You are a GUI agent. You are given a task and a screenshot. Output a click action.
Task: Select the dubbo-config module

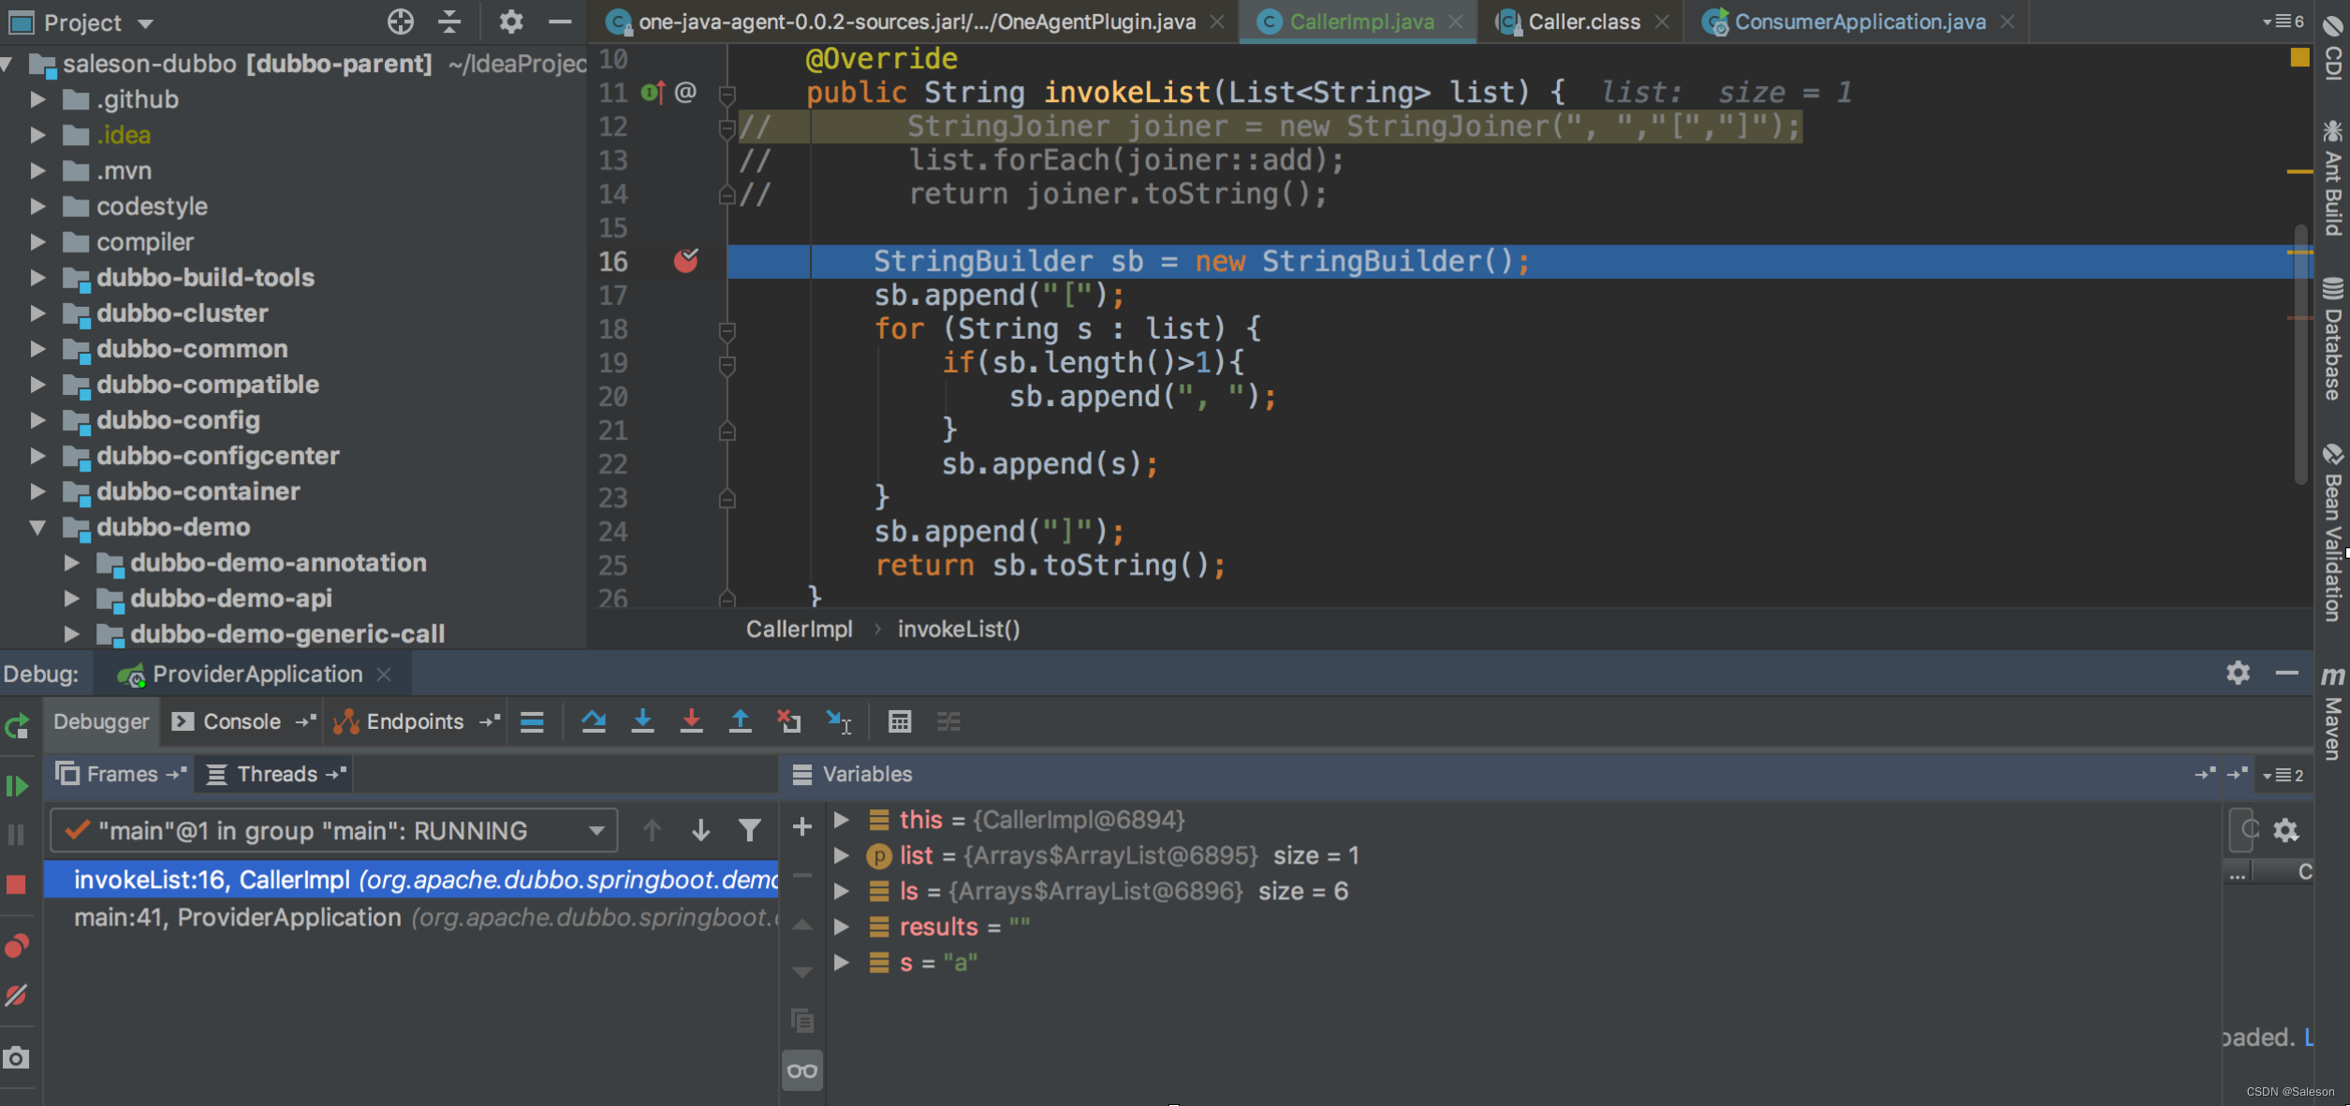pos(178,420)
